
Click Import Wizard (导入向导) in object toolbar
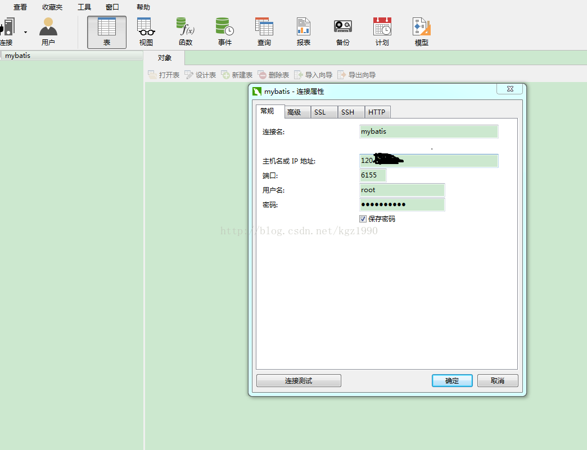[x=313, y=75]
